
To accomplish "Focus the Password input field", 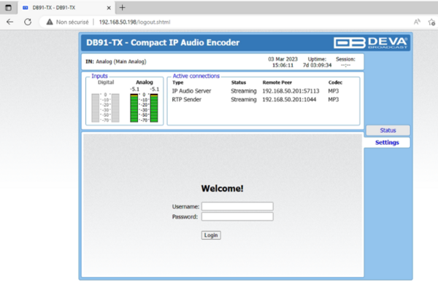I will coord(237,216).
